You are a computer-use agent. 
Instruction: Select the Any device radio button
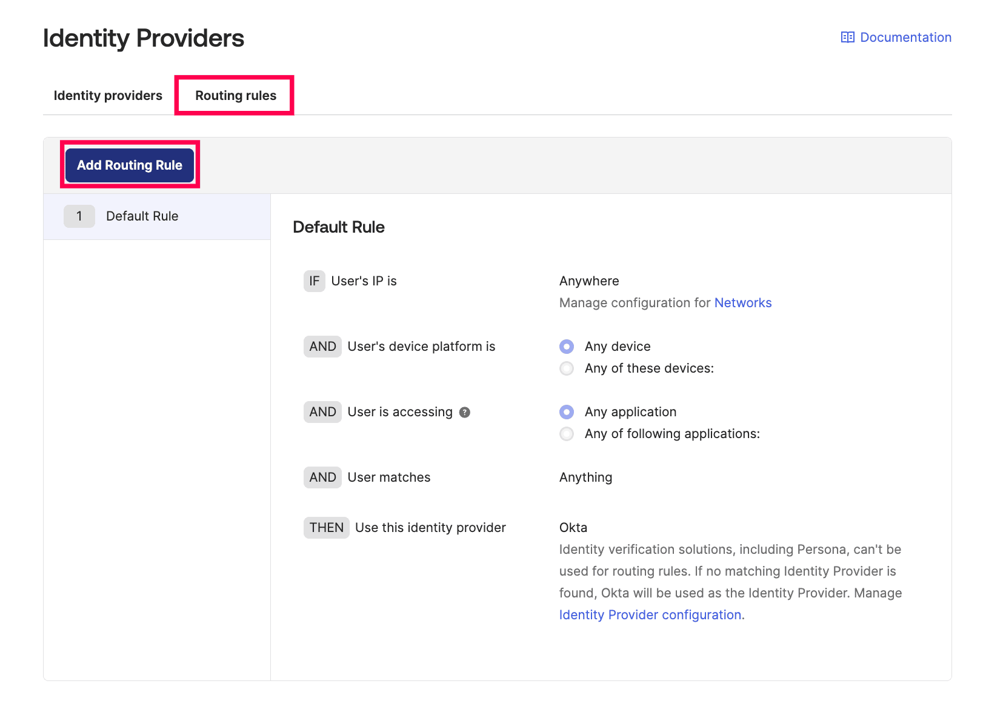(566, 346)
